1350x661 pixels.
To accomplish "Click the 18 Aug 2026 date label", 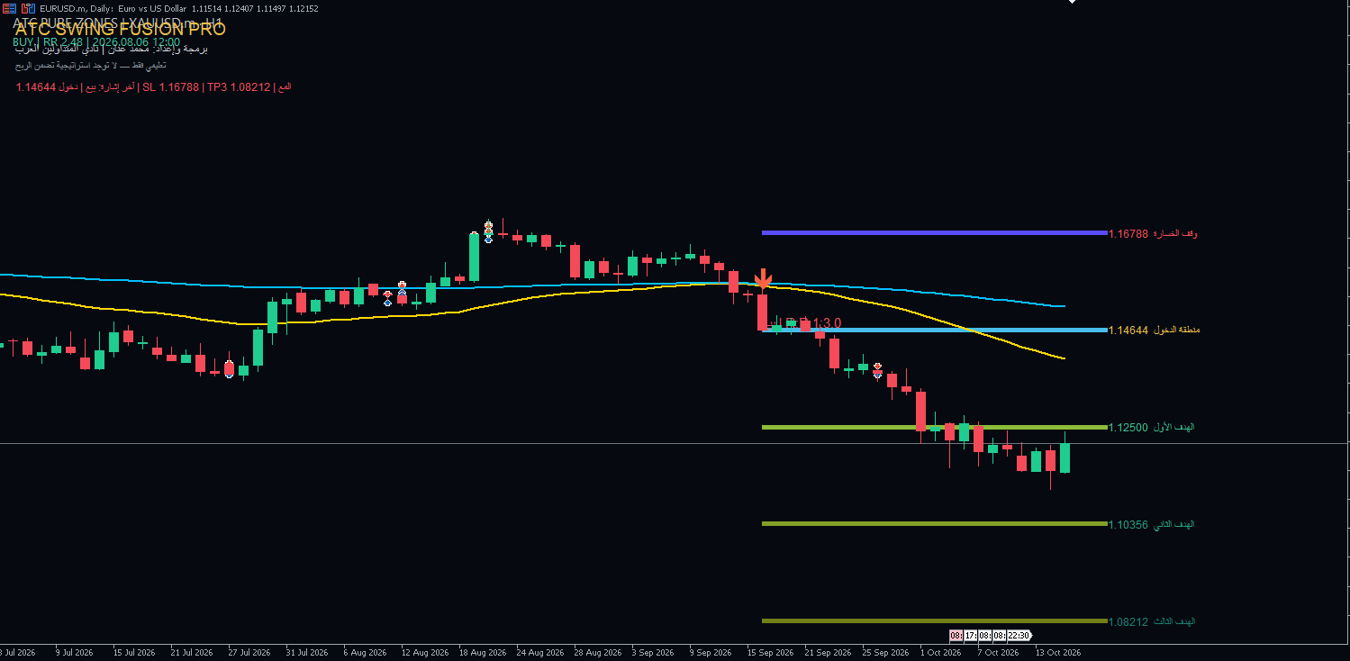I will 482,652.
